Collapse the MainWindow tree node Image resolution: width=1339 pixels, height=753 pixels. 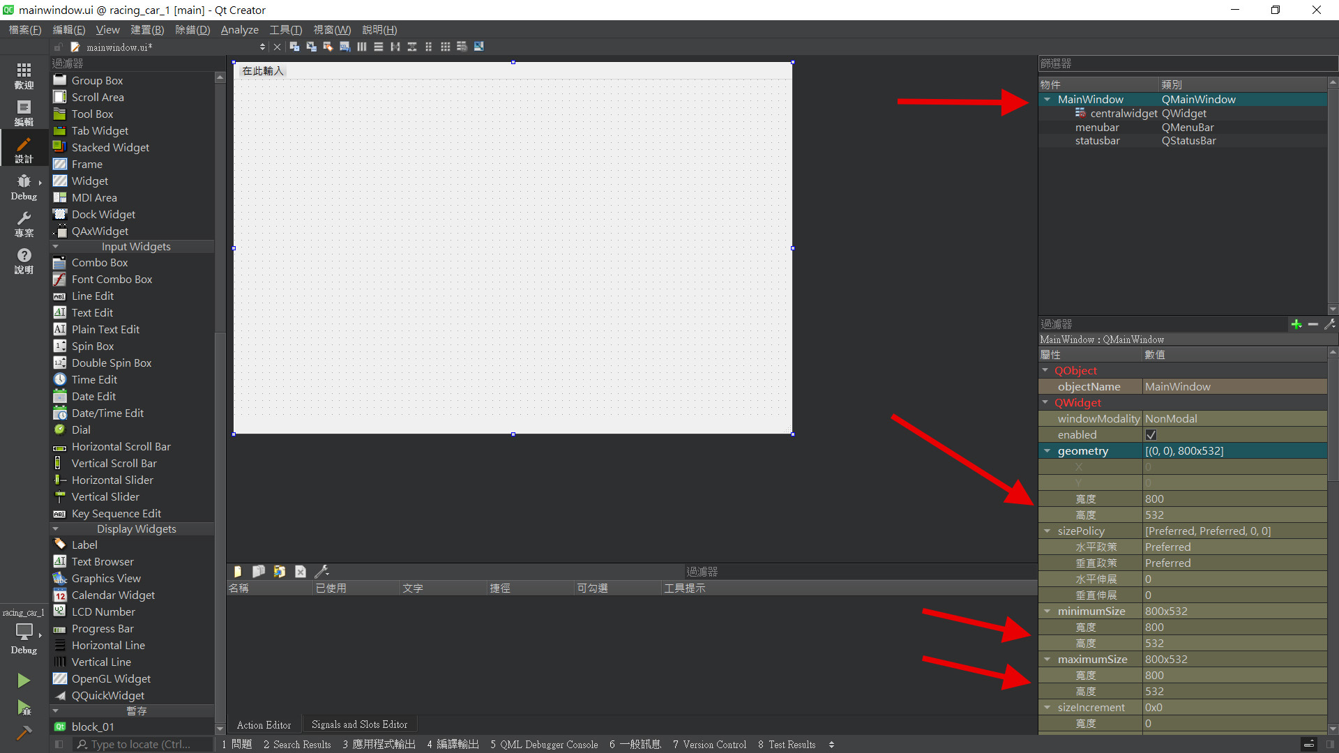click(x=1047, y=100)
